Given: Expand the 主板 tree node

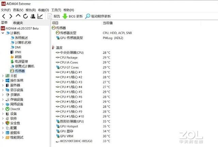Looking at the screenshot, I should pyautogui.click(x=3, y=76).
